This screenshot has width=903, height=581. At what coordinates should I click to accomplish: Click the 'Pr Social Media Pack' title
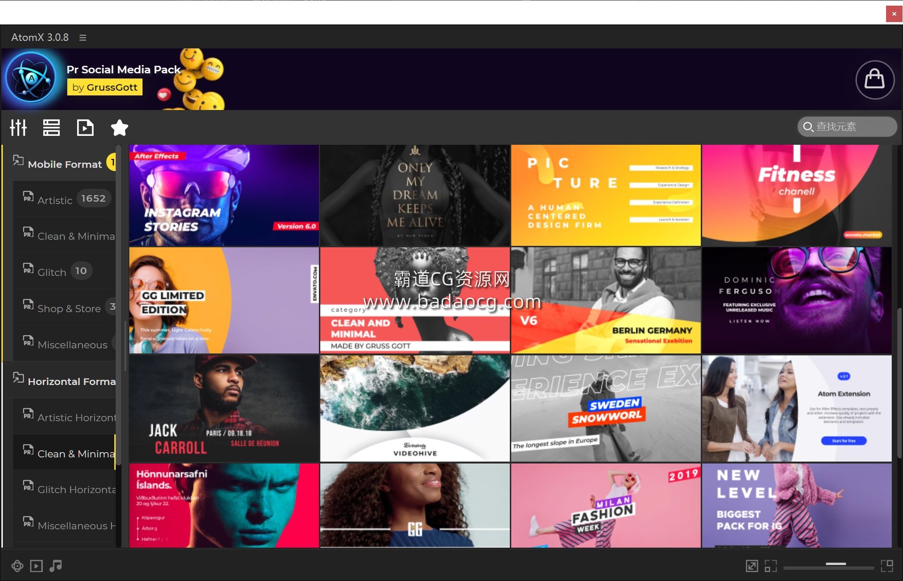(124, 70)
